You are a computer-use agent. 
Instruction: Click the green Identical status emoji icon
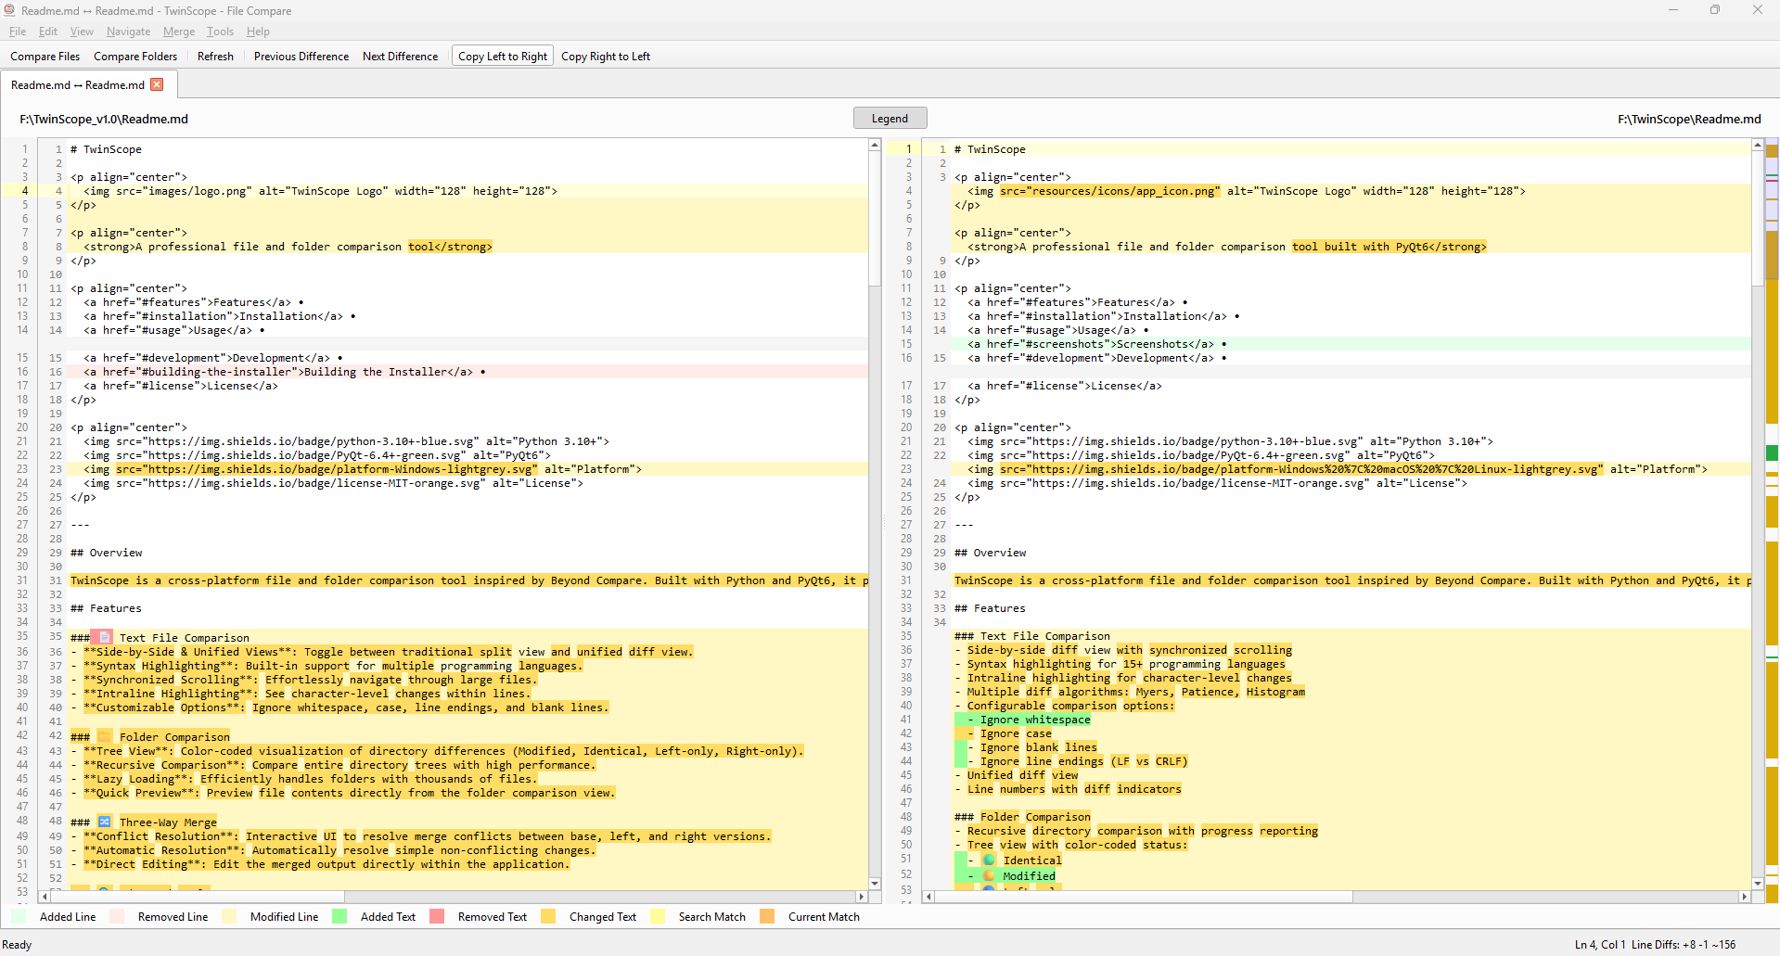989,860
